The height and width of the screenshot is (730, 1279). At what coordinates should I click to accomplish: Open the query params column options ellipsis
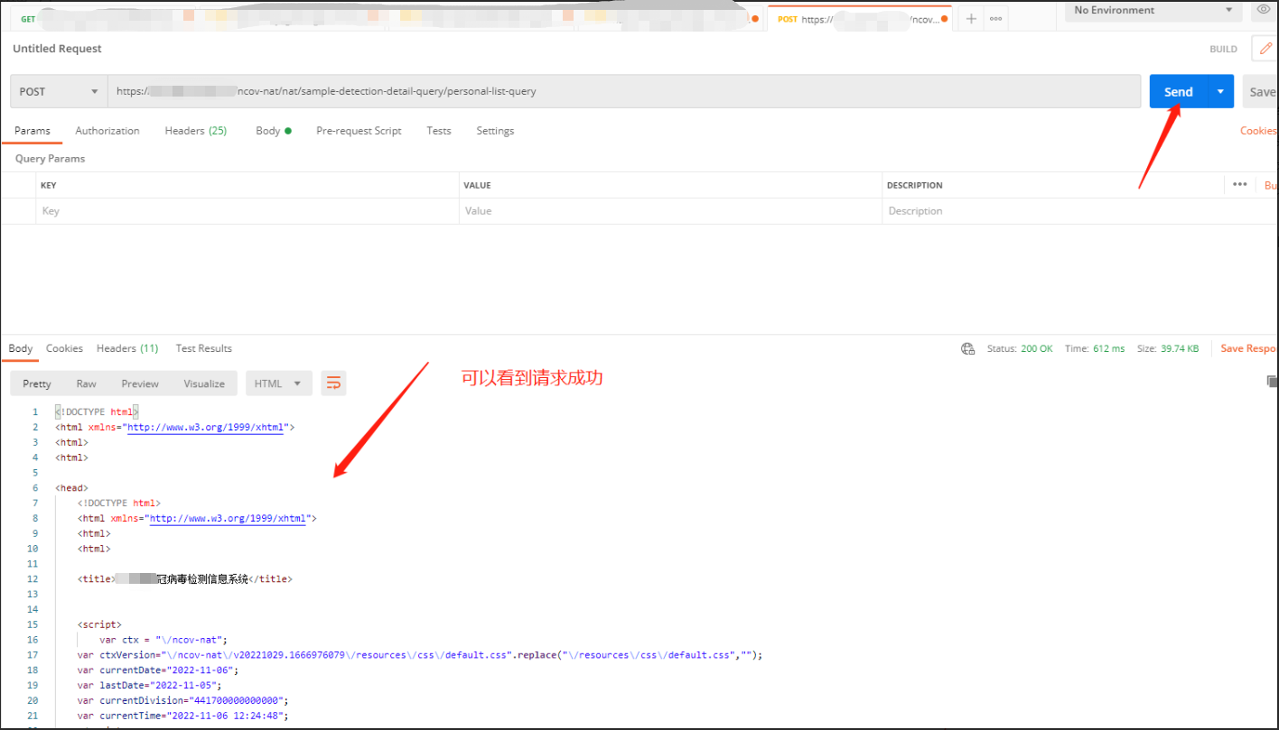1240,185
